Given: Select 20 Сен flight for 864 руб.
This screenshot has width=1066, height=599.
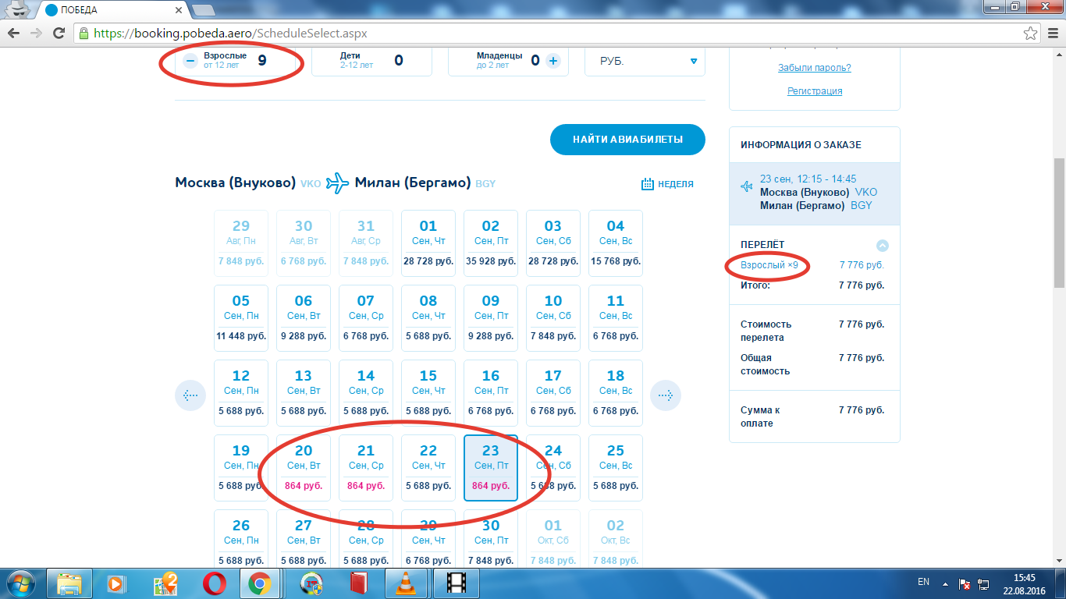Looking at the screenshot, I should (x=304, y=467).
